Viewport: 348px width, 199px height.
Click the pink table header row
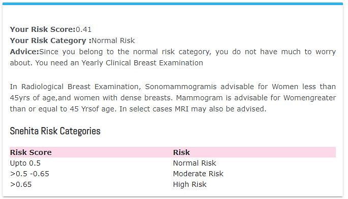173,152
